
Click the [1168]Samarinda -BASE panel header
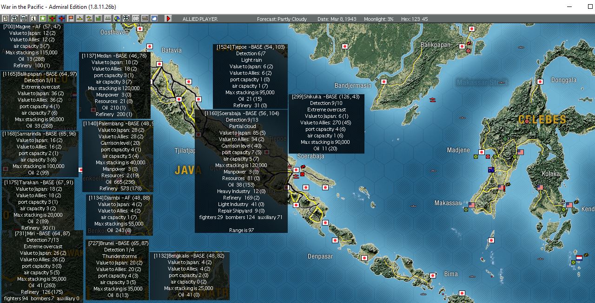click(x=39, y=134)
